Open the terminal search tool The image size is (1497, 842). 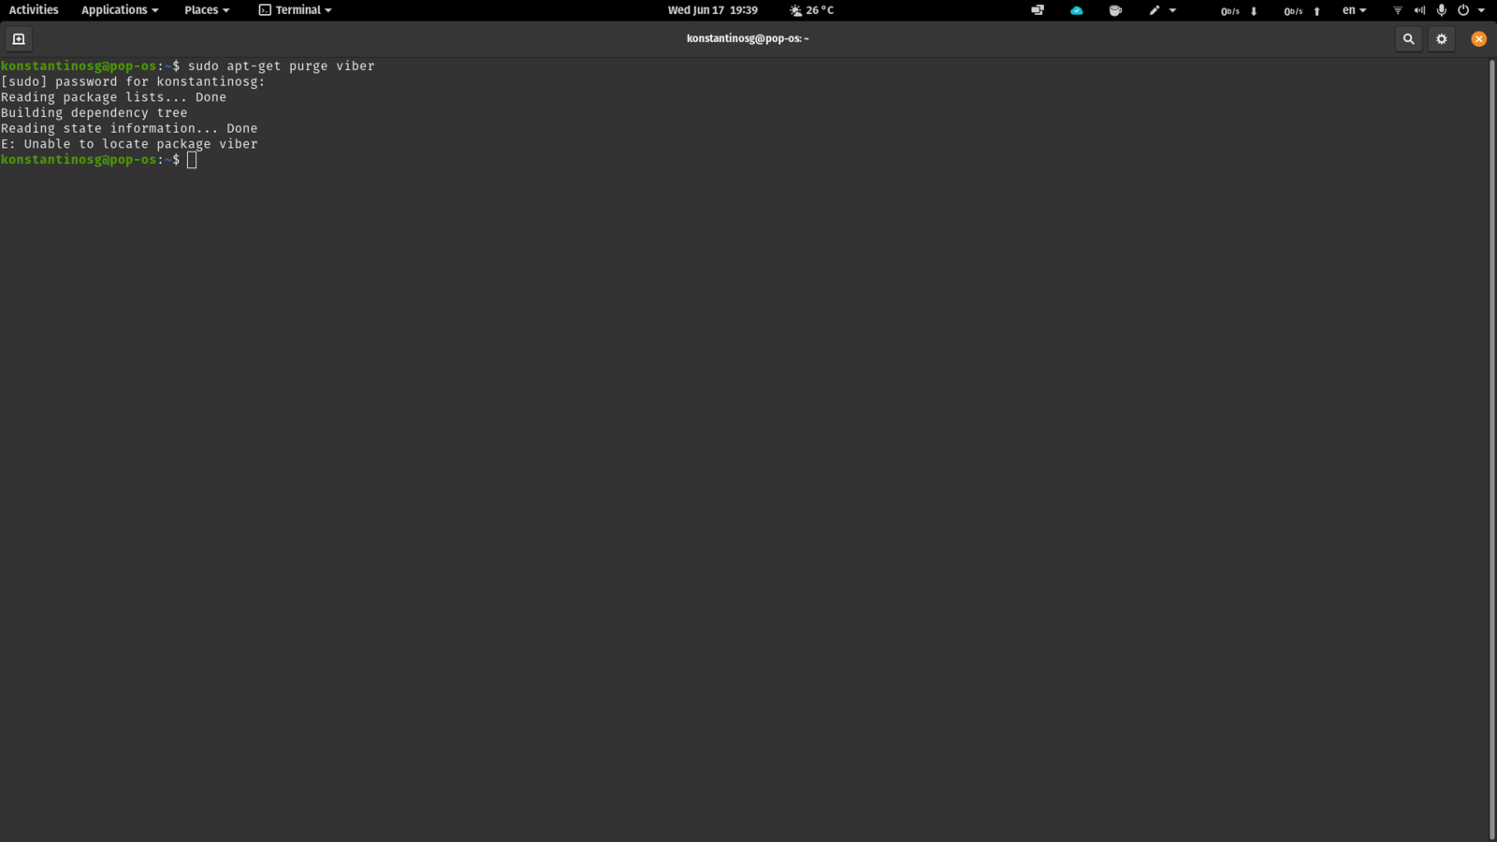[1408, 39]
